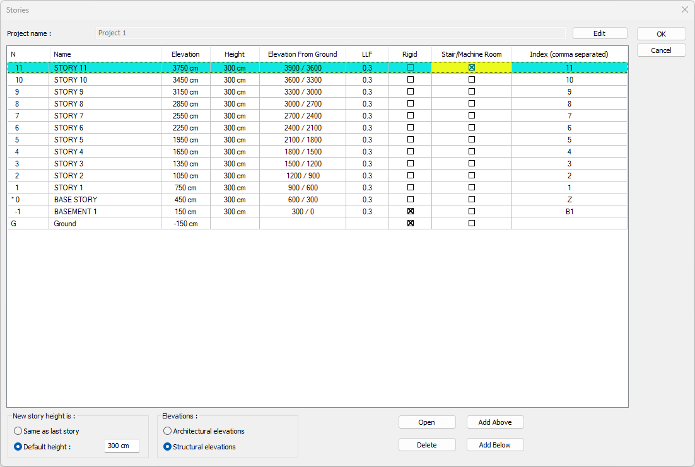Click the Open button

[426, 422]
